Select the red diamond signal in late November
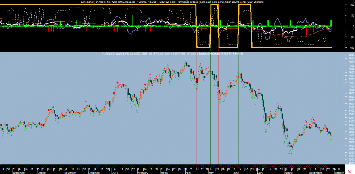 point(86,101)
